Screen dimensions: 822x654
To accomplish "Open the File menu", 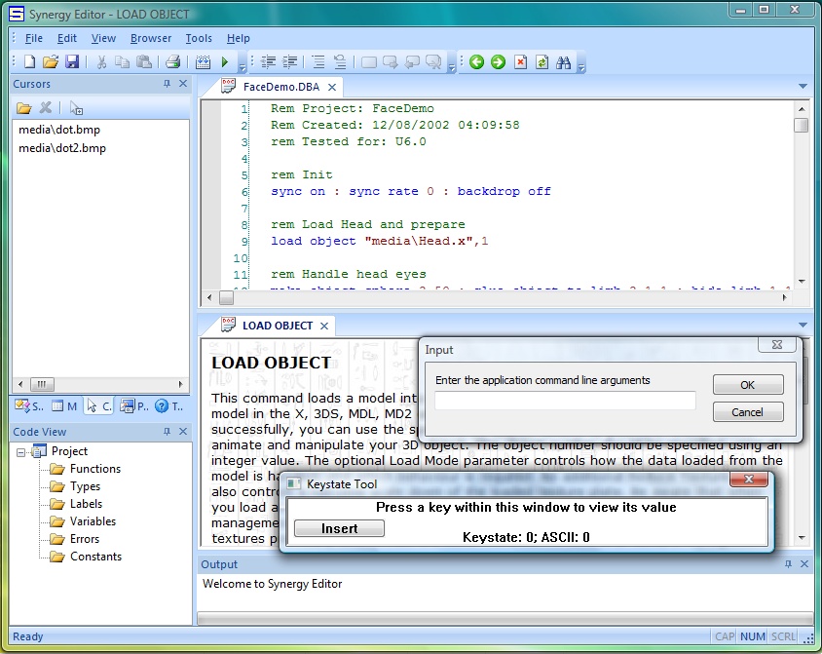I will click(34, 38).
